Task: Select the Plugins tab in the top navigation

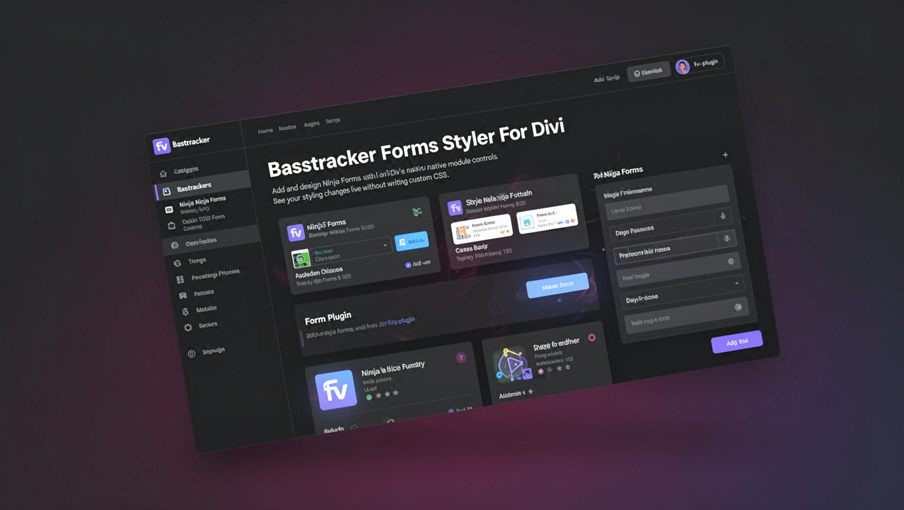Action: click(x=311, y=124)
